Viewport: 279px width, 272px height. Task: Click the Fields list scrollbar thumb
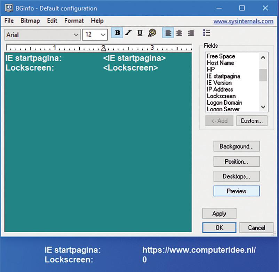[x=263, y=75]
